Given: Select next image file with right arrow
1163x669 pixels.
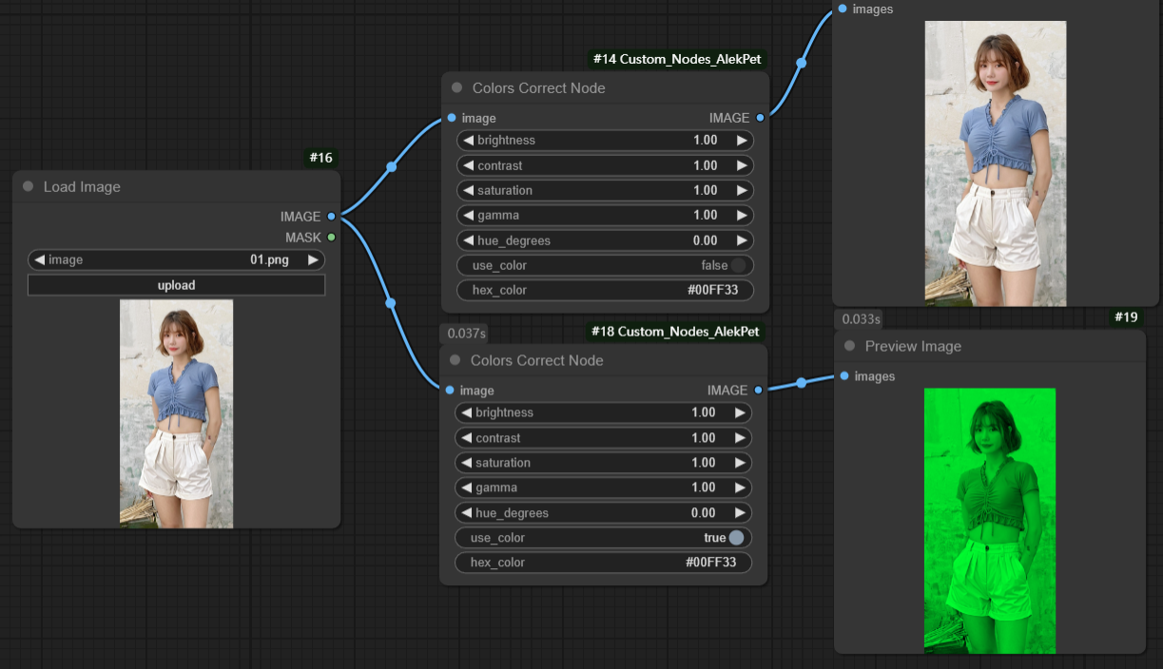Looking at the screenshot, I should 313,260.
